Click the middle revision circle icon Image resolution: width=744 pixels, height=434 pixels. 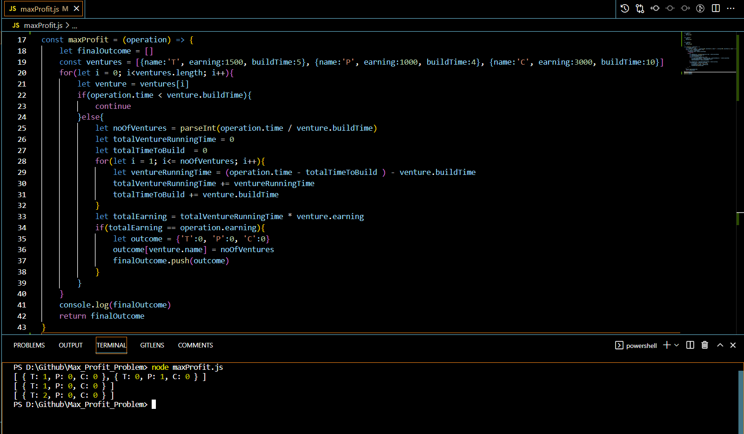point(670,8)
